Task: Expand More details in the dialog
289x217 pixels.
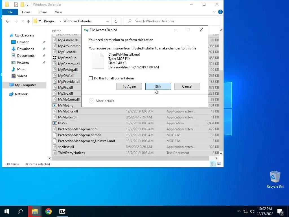Action: (102, 101)
